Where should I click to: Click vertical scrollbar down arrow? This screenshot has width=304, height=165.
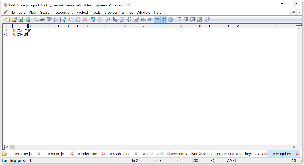299,142
